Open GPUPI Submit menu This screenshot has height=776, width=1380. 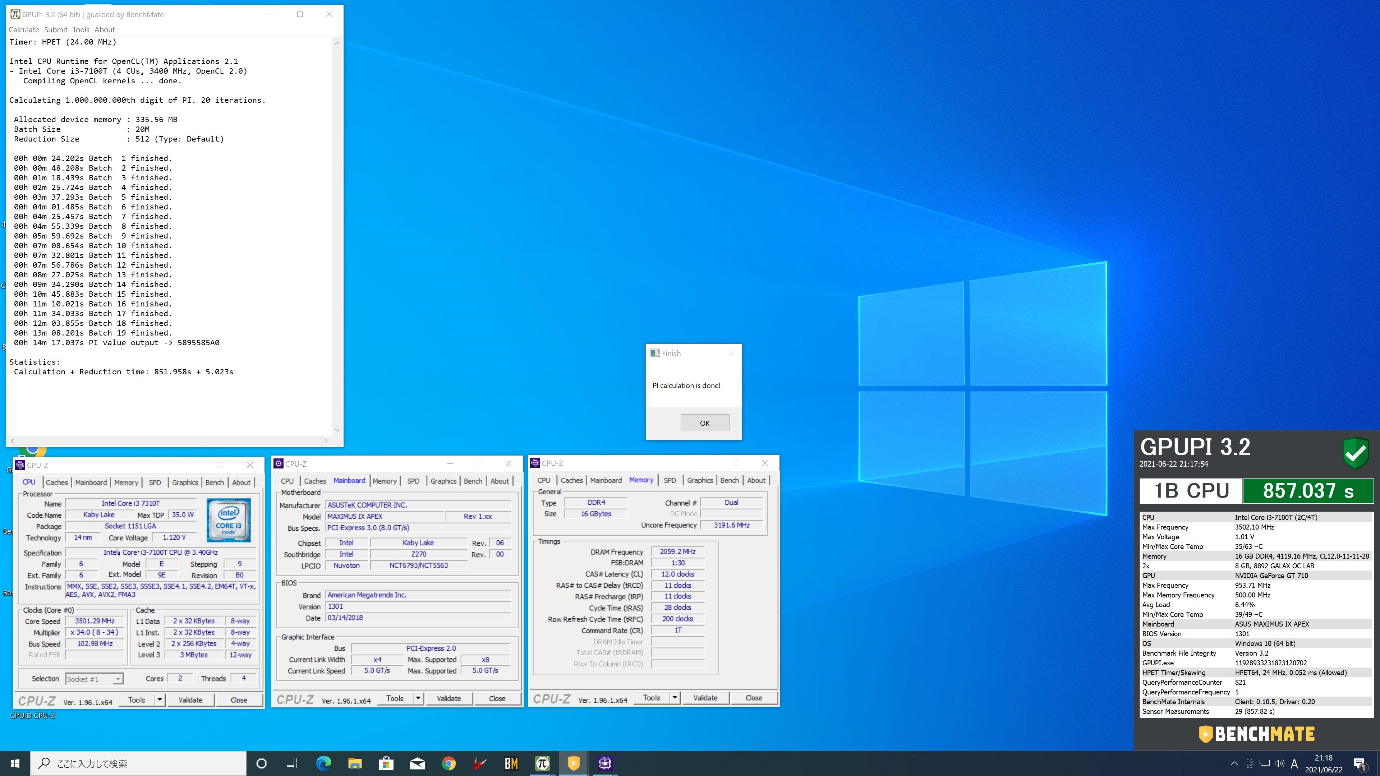(56, 29)
